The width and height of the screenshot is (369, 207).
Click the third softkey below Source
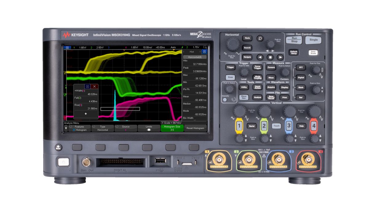(x=124, y=148)
